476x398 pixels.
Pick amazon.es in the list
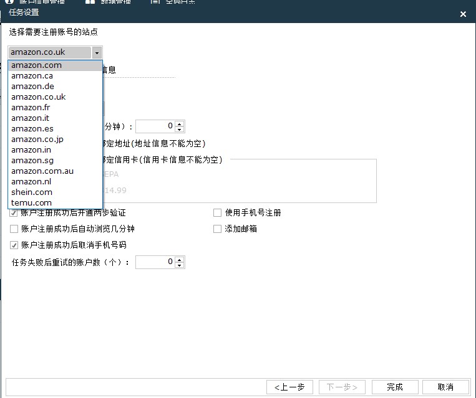click(55, 129)
